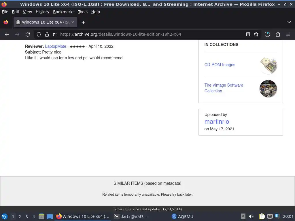Open the Extensions puzzle icon
This screenshot has width=295, height=221.
pyautogui.click(x=278, y=35)
